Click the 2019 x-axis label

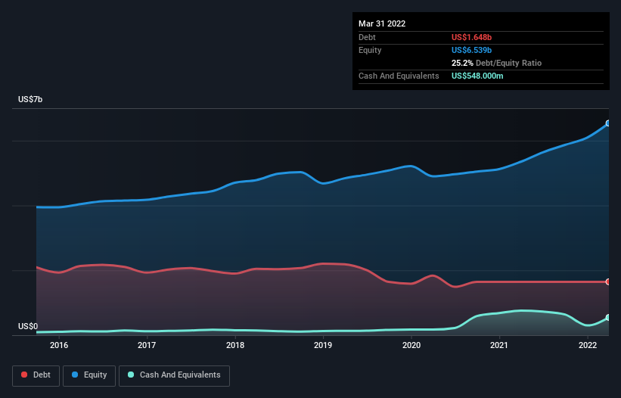(x=323, y=345)
